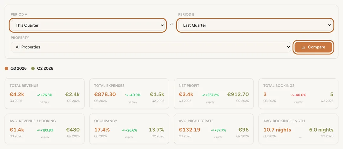The height and width of the screenshot is (149, 343).
Task: Click the AVG. REVENUE / BOOKING heading
Action: point(33,121)
